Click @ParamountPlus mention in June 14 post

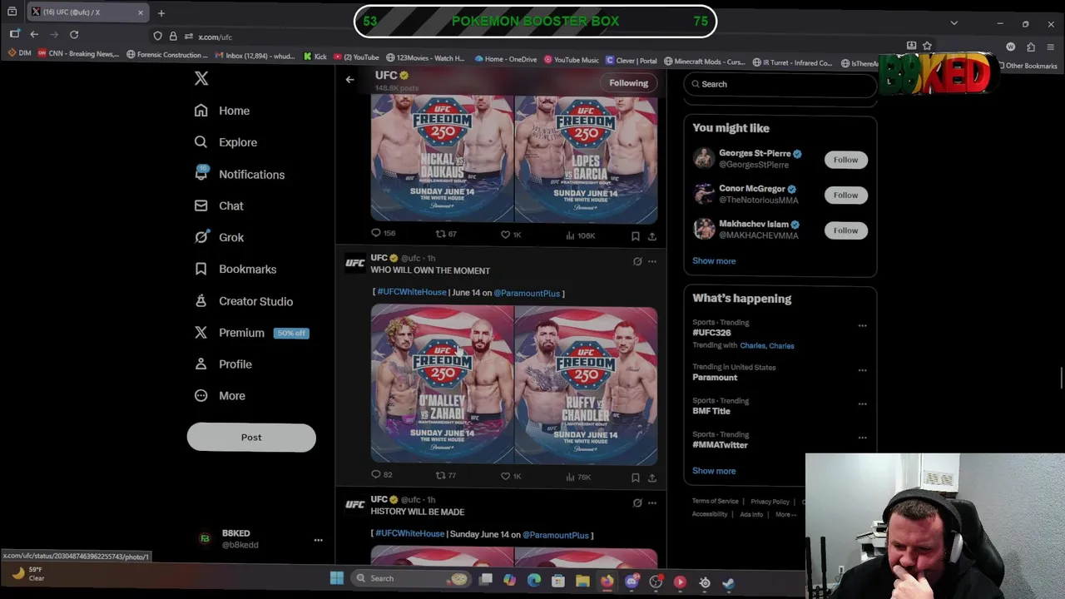tap(527, 294)
